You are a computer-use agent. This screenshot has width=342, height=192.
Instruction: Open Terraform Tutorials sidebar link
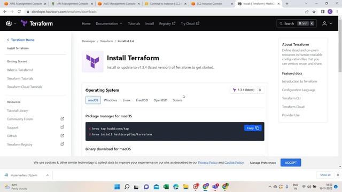(x=20, y=78)
